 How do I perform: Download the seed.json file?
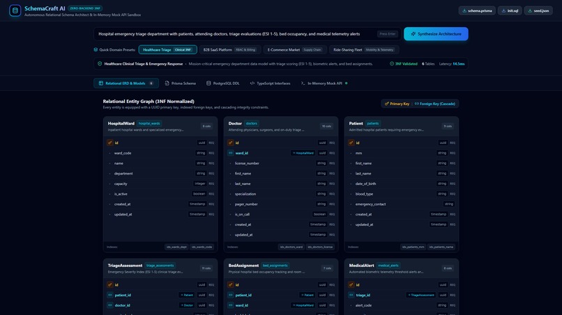point(538,10)
